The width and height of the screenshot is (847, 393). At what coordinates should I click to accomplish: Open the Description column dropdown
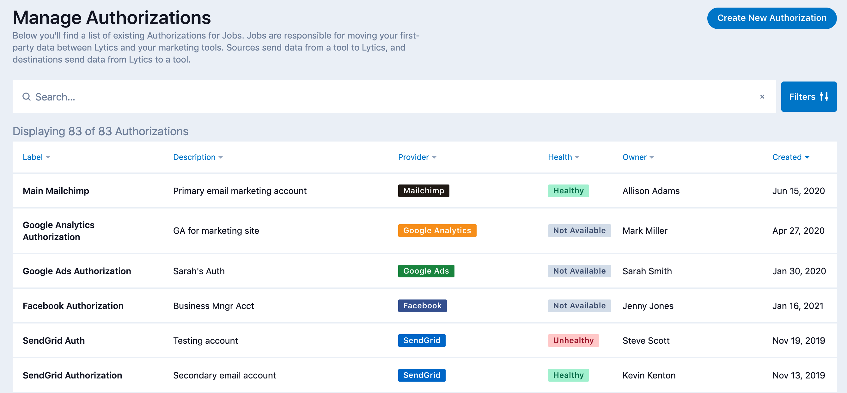coord(220,157)
